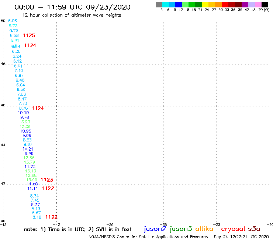Click the cyan swatch near label 3

166,4
